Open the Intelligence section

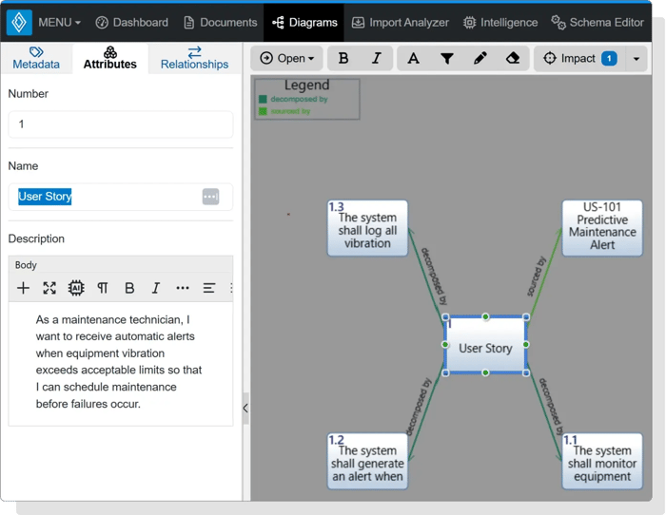(500, 23)
